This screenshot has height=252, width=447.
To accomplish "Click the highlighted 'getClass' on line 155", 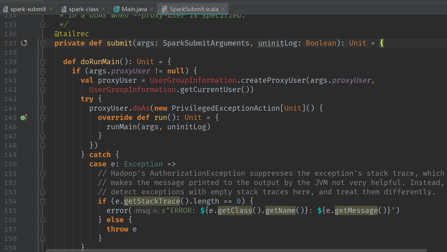I will tap(235, 210).
